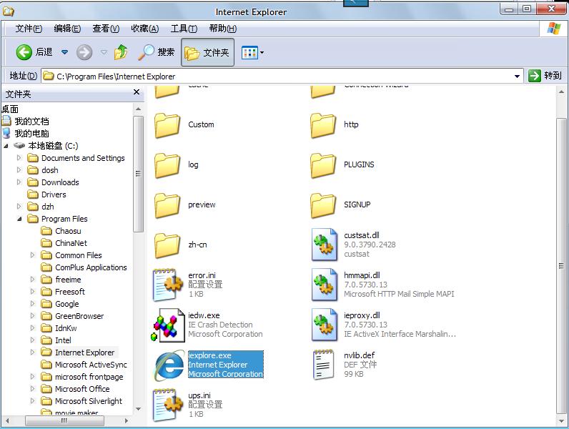This screenshot has height=429, width=569.
Task: Select the Drivers folder in tree
Action: (54, 194)
